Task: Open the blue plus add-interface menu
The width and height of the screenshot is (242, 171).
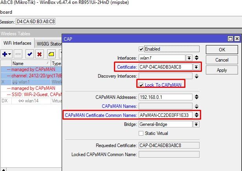Action: point(6,54)
